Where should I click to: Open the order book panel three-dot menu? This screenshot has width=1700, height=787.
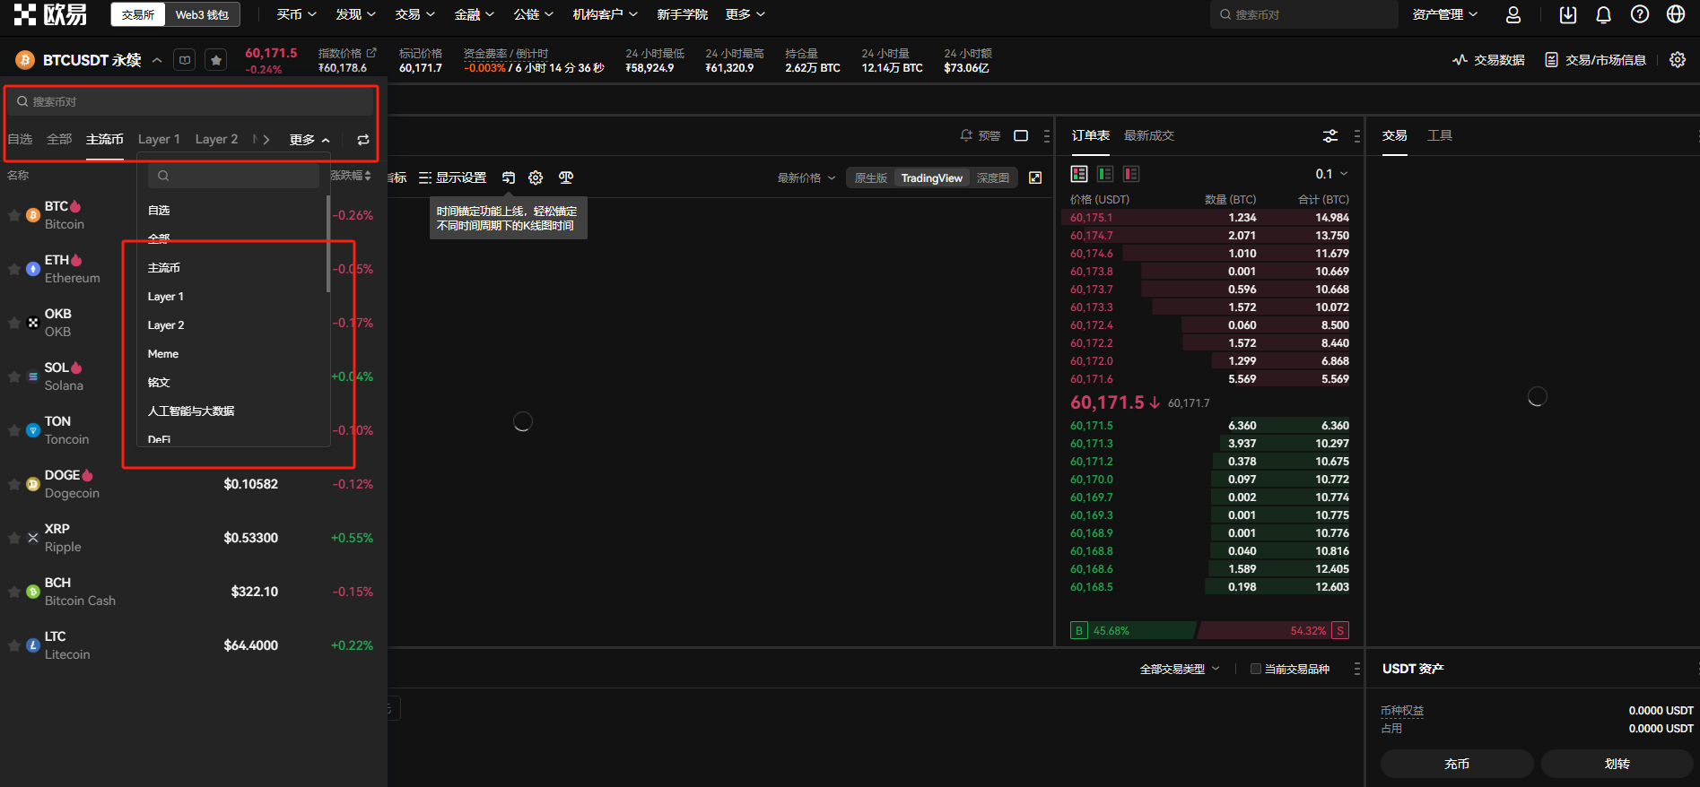pos(1356,135)
